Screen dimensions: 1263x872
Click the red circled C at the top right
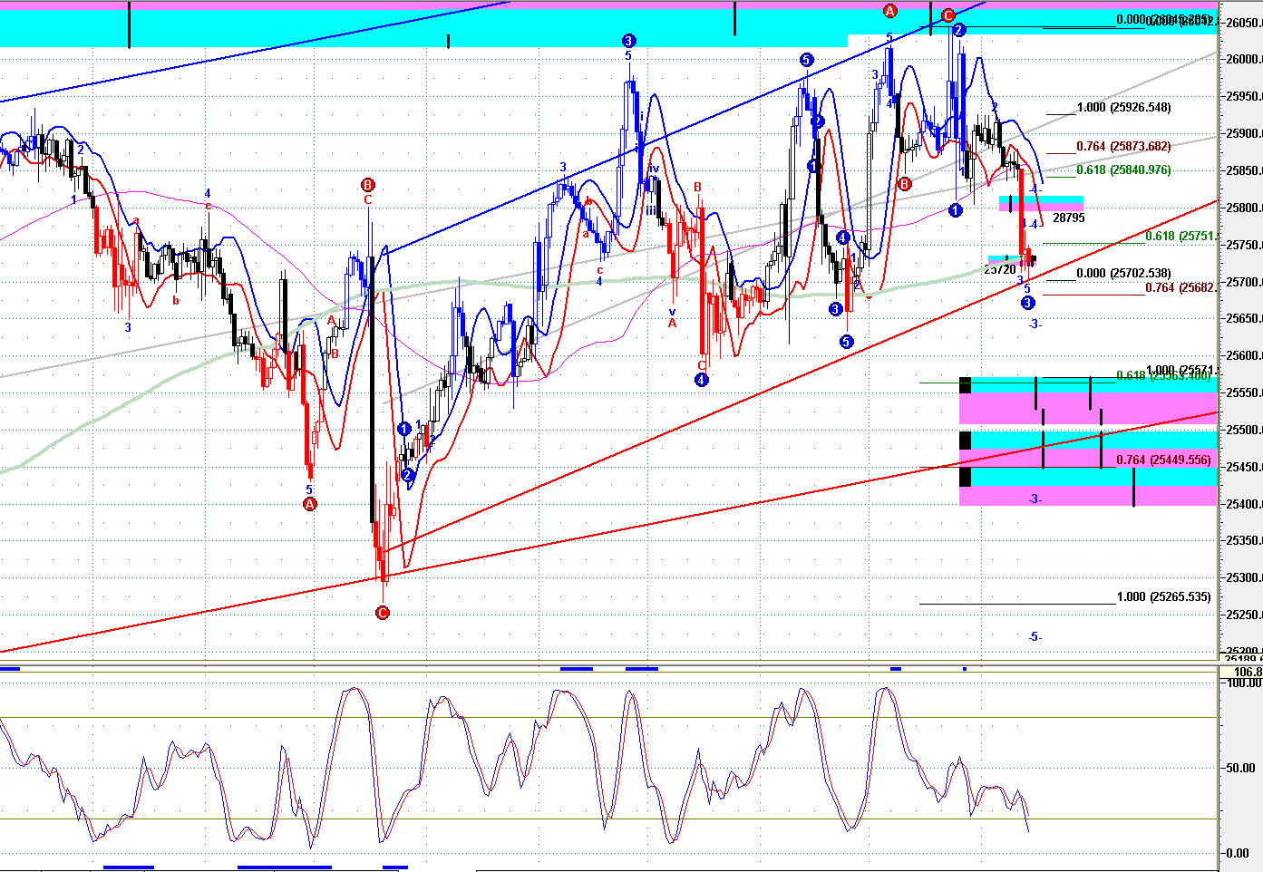(x=947, y=15)
